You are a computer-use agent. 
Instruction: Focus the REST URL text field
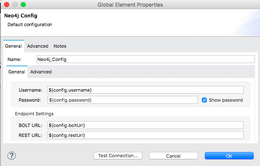[x=145, y=135]
